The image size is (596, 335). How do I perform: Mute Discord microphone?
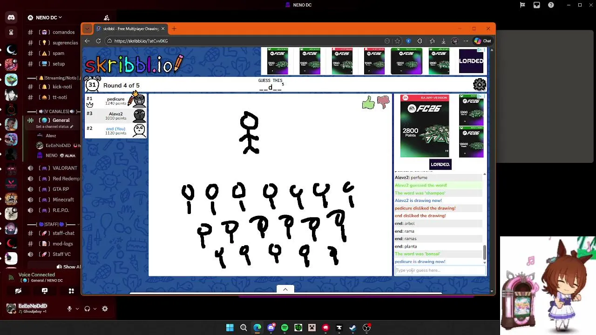69,308
